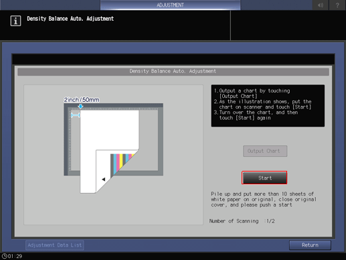The width and height of the screenshot is (346, 260).
Task: Click the Output Chart button
Action: 265,151
